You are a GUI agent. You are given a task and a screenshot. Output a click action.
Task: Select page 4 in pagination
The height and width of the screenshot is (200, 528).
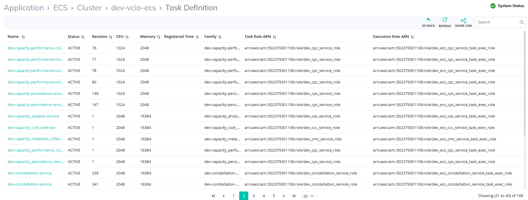click(x=264, y=196)
